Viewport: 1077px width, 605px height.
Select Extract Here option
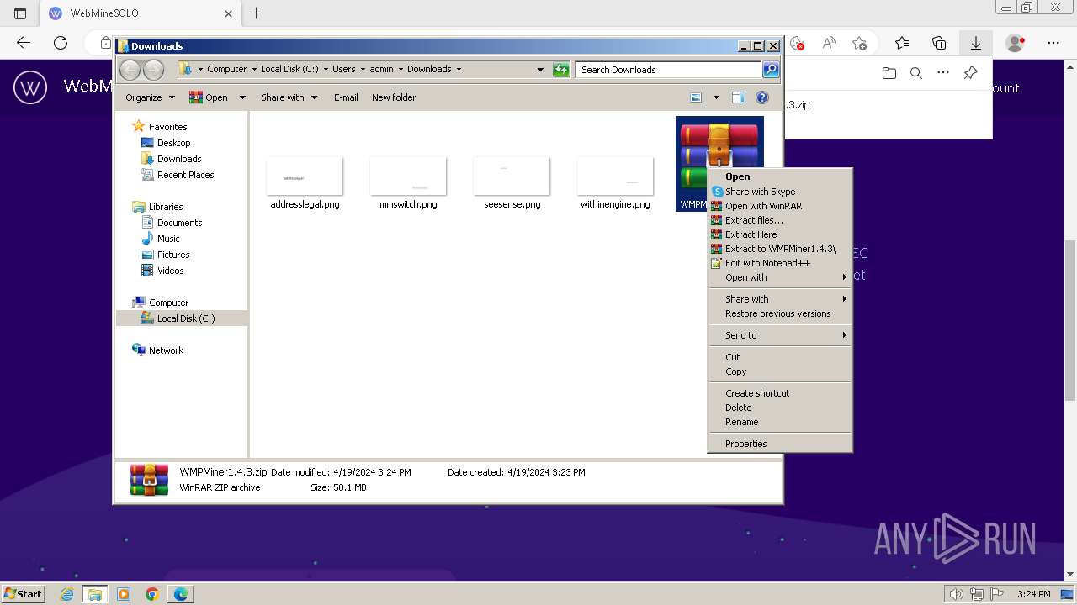pyautogui.click(x=780, y=234)
